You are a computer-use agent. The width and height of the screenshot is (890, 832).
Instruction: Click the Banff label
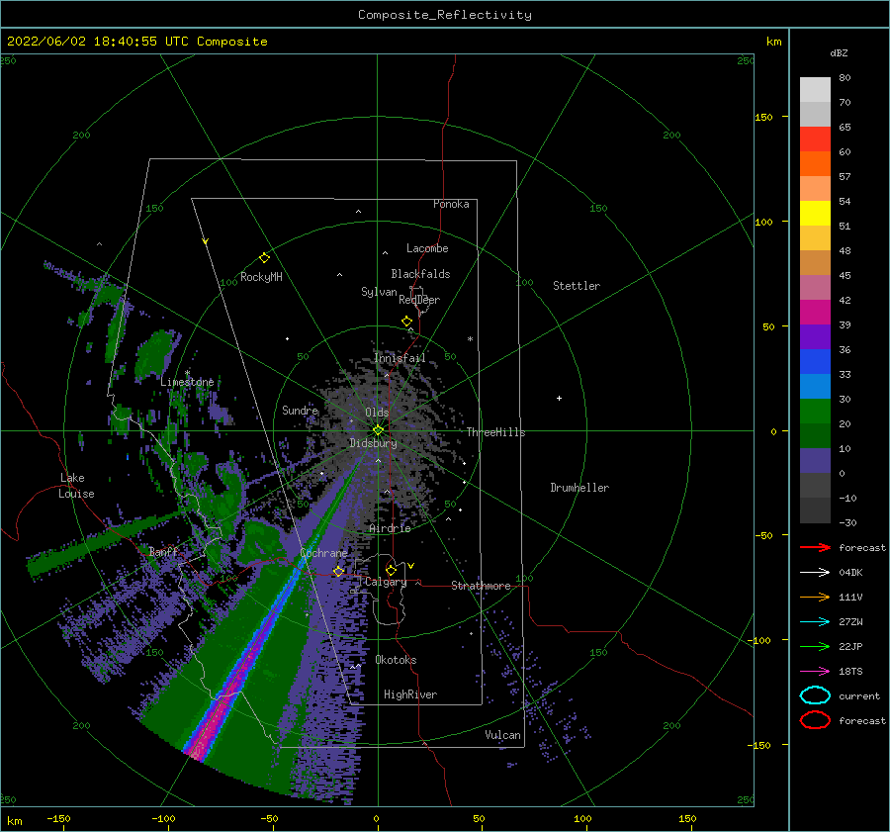(x=163, y=551)
